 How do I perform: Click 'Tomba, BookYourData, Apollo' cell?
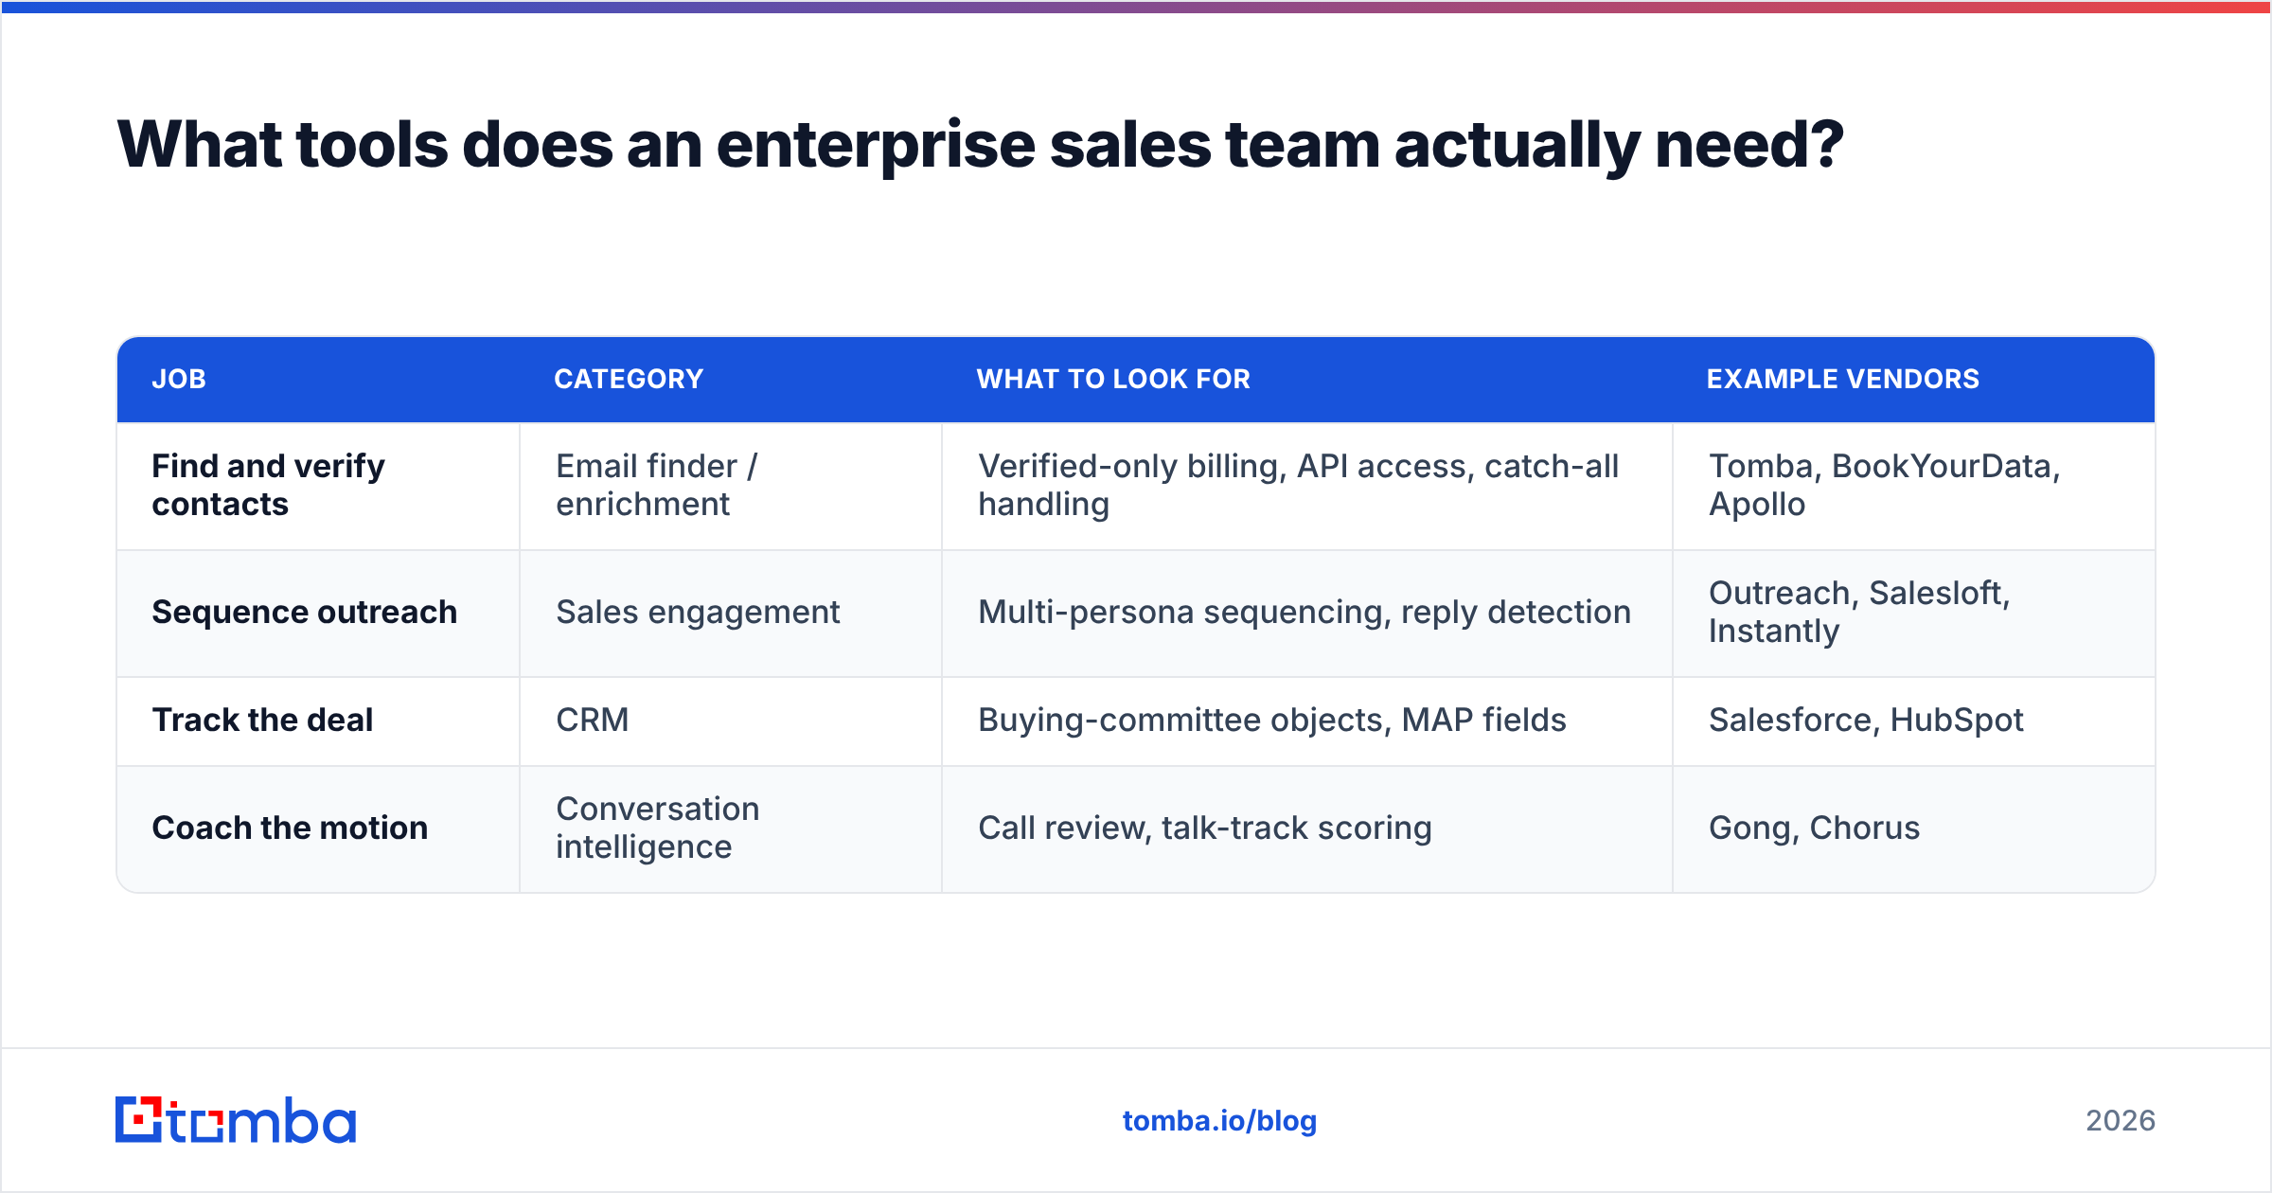[x=1914, y=486]
